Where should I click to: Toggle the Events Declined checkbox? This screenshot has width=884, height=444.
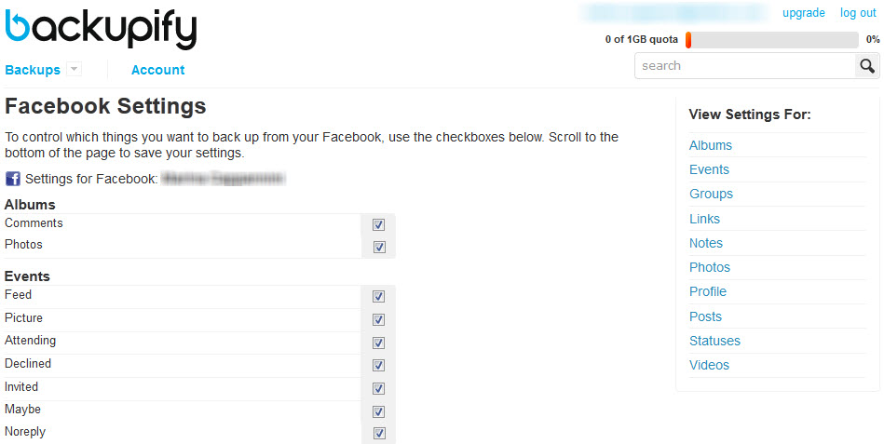click(379, 365)
